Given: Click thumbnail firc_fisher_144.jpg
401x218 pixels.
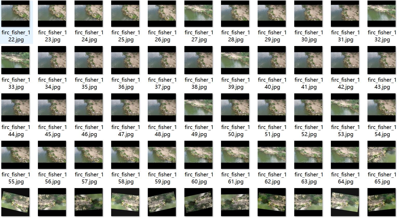Looking at the screenshot, I should point(15,107).
